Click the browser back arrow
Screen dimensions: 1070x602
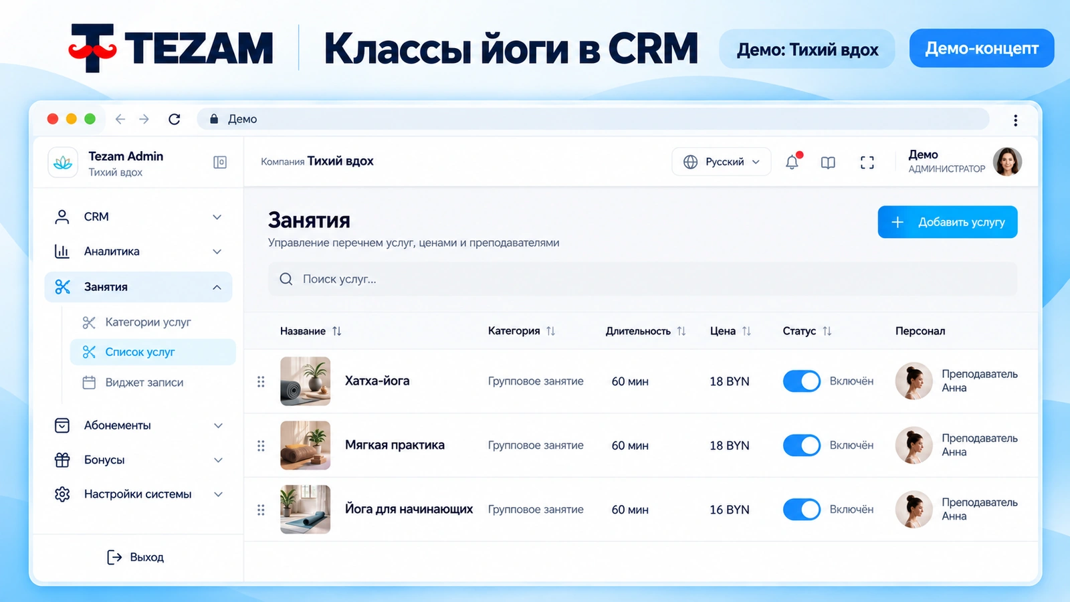click(120, 119)
